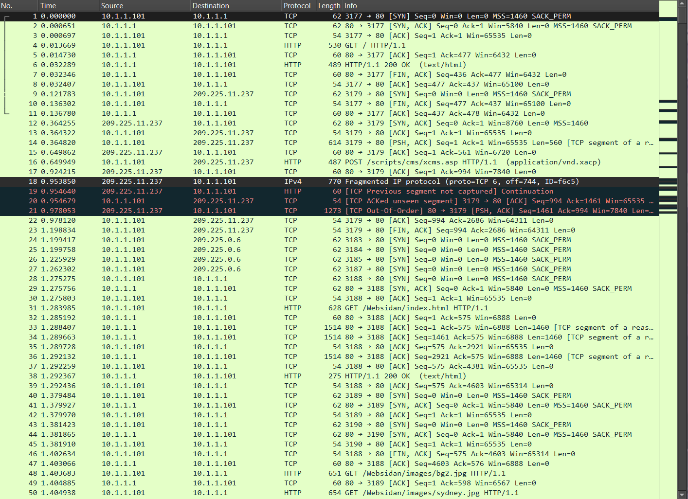Select packet 48 requesting bg2.jpg

(x=292, y=473)
